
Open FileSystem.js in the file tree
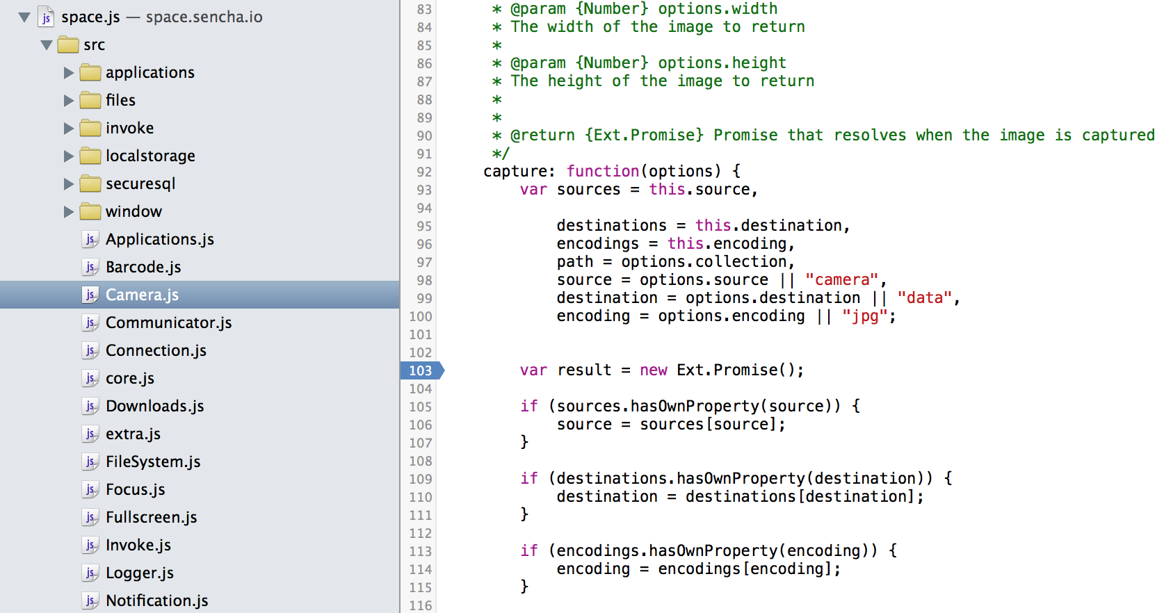coord(153,462)
